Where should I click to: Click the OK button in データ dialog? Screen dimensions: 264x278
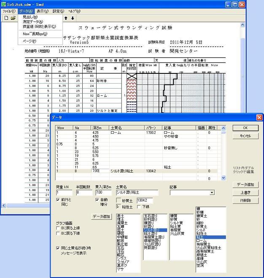pos(245,128)
